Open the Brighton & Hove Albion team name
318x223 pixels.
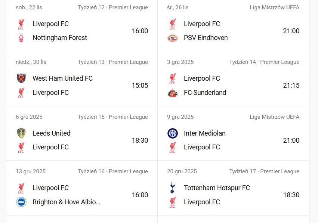coord(66,202)
